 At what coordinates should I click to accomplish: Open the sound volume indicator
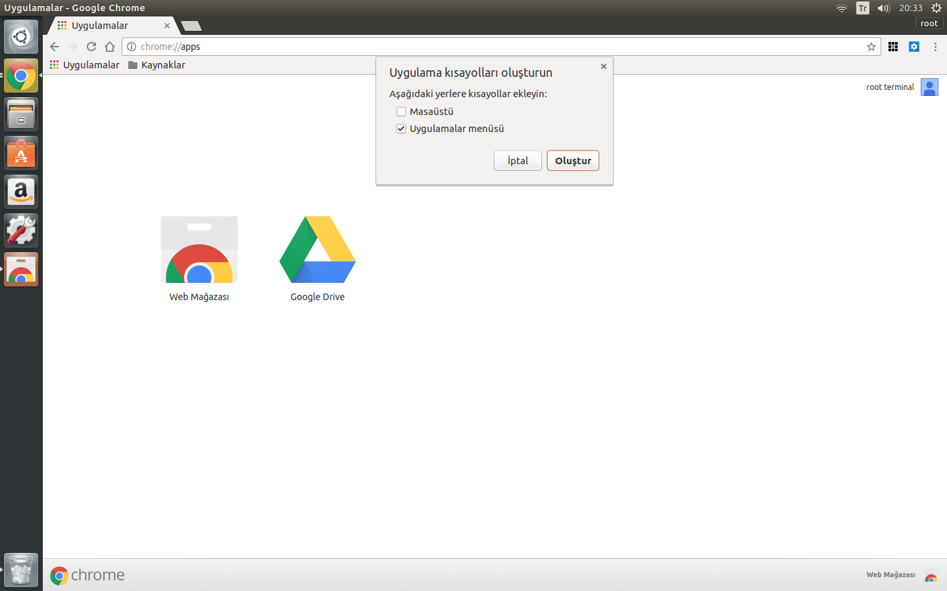[x=884, y=8]
